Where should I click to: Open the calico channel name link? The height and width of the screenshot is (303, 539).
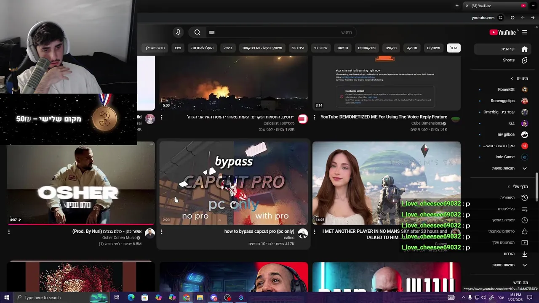(x=289, y=238)
